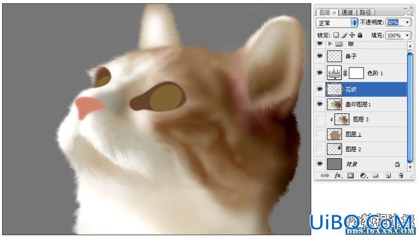Minimize the layers panel
Viewport: 419px width, 238px height.
[x=405, y=8]
